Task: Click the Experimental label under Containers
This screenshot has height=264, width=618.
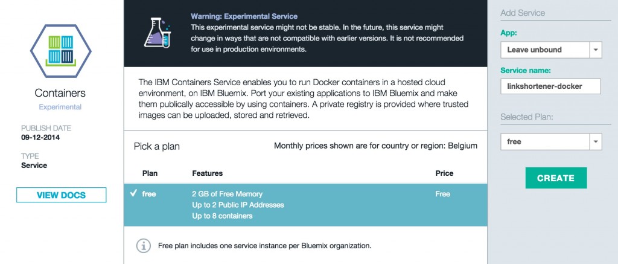Action: [x=60, y=107]
